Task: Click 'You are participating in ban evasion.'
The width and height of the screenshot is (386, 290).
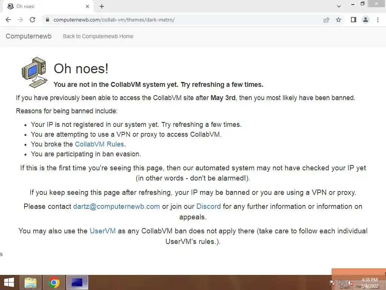Action: click(86, 154)
